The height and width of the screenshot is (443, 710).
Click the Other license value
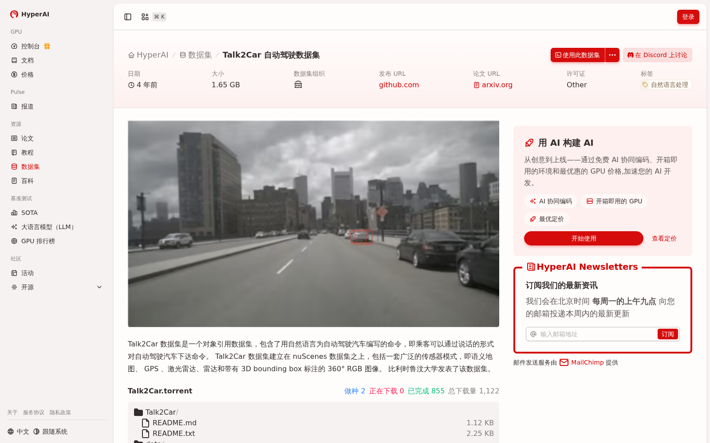576,85
